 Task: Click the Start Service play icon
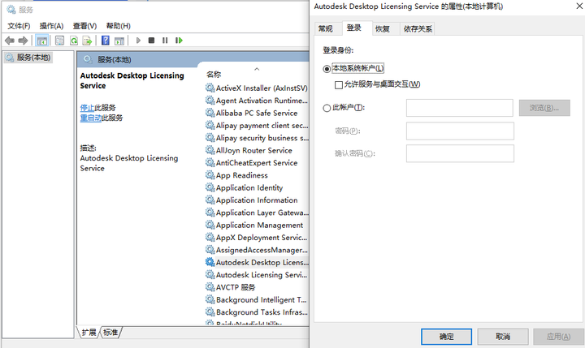pyautogui.click(x=138, y=40)
